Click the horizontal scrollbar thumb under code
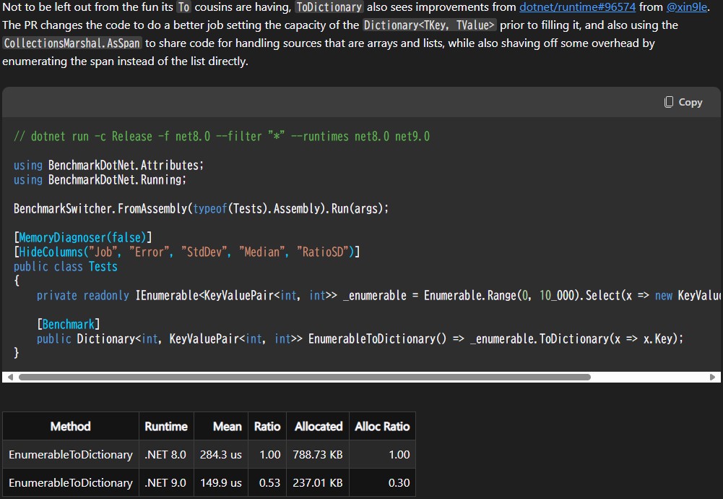Viewport: 723px width, 499px height. click(305, 377)
